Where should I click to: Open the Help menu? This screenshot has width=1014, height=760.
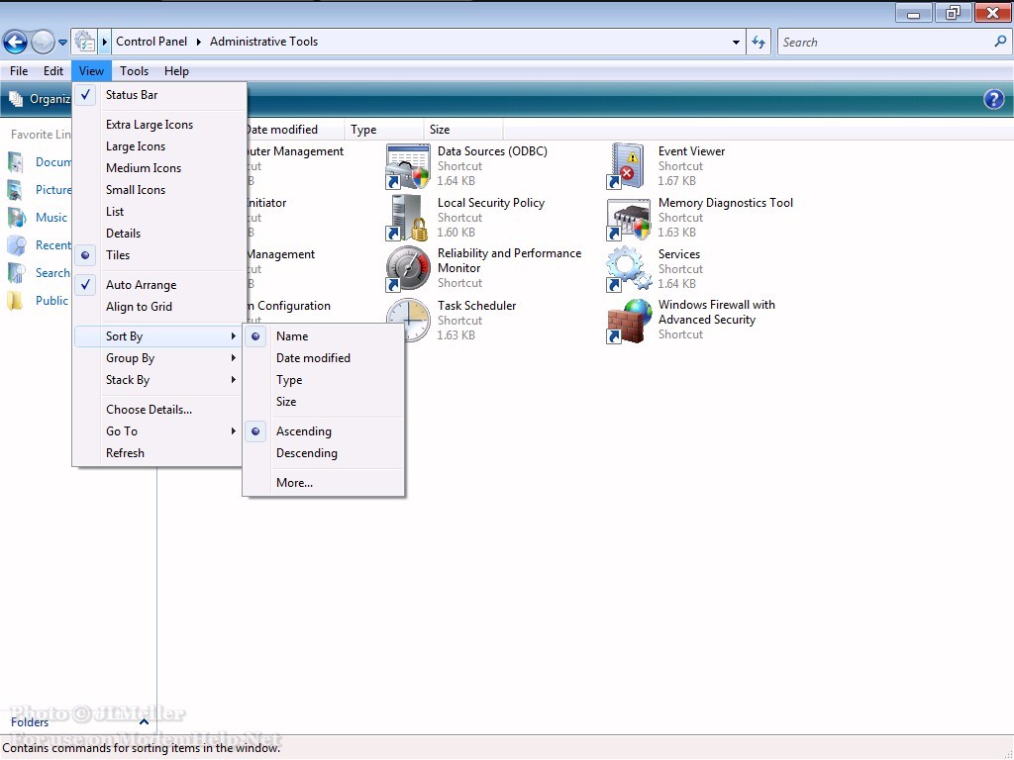point(176,71)
